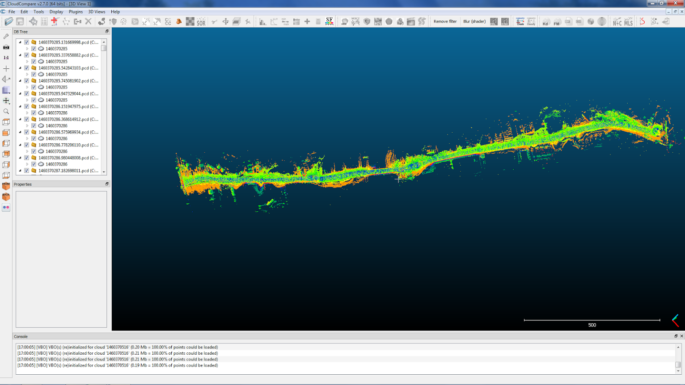Click the Kd plugin icon
This screenshot has width=685, height=385.
[545, 21]
